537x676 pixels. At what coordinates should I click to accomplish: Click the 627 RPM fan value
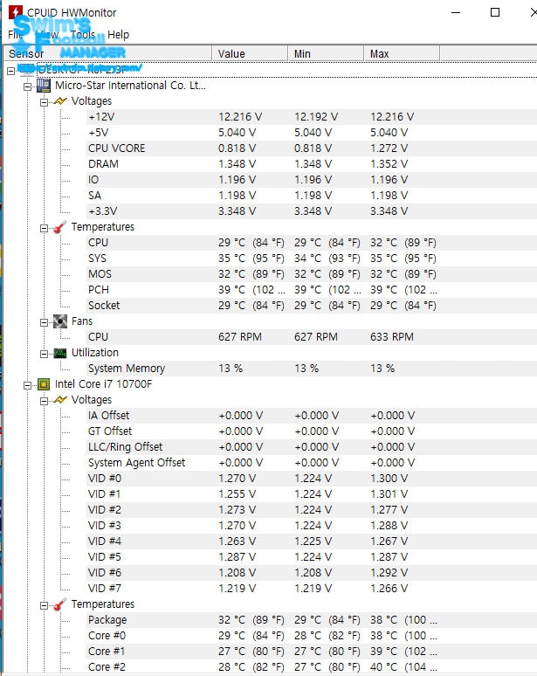coord(239,337)
